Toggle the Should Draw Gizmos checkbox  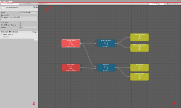20,25
